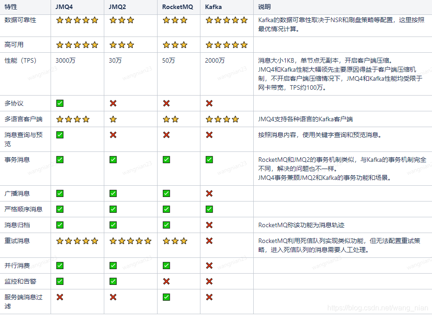432x316 pixels.
Task: Click the 3000万 TPS value
Action: pos(65,60)
